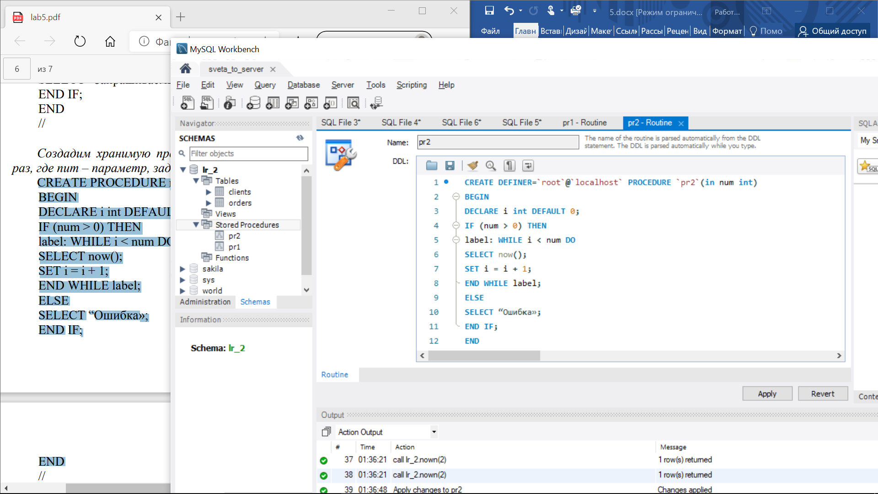Create a new schema toolbar icon

pyautogui.click(x=253, y=103)
